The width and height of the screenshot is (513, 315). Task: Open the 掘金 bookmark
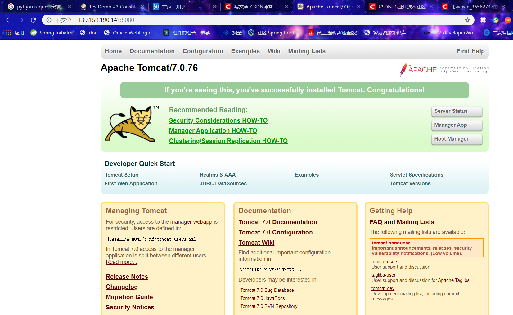[232, 33]
